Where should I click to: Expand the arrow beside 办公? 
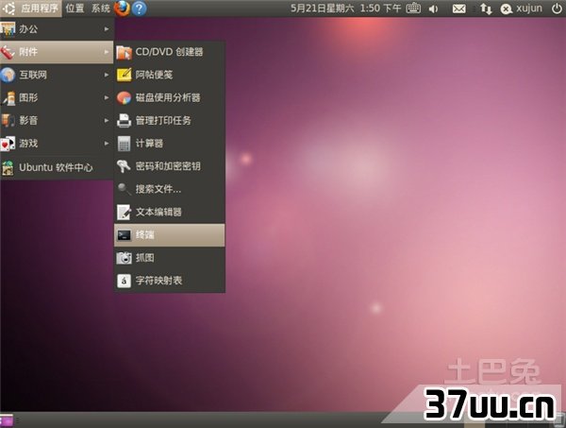107,29
